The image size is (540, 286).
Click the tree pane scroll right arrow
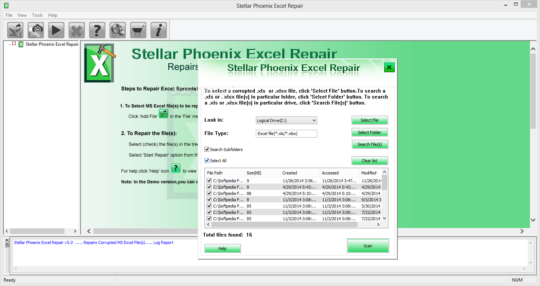75,231
